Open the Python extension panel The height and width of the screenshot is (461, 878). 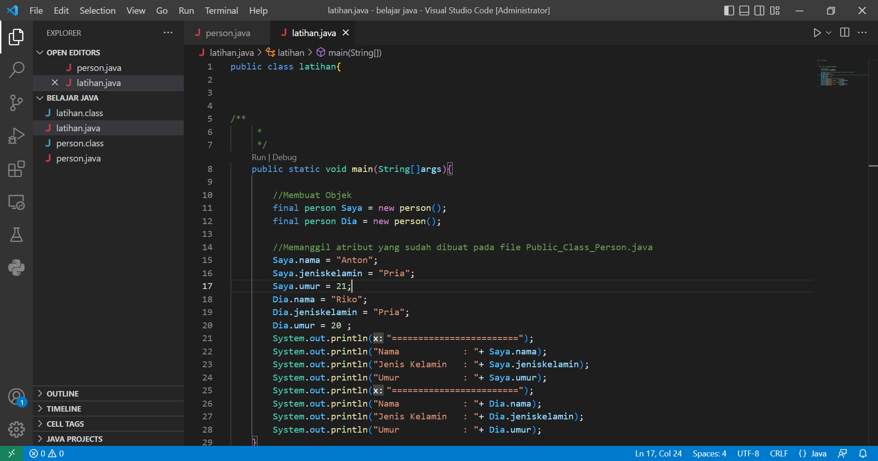click(16, 268)
